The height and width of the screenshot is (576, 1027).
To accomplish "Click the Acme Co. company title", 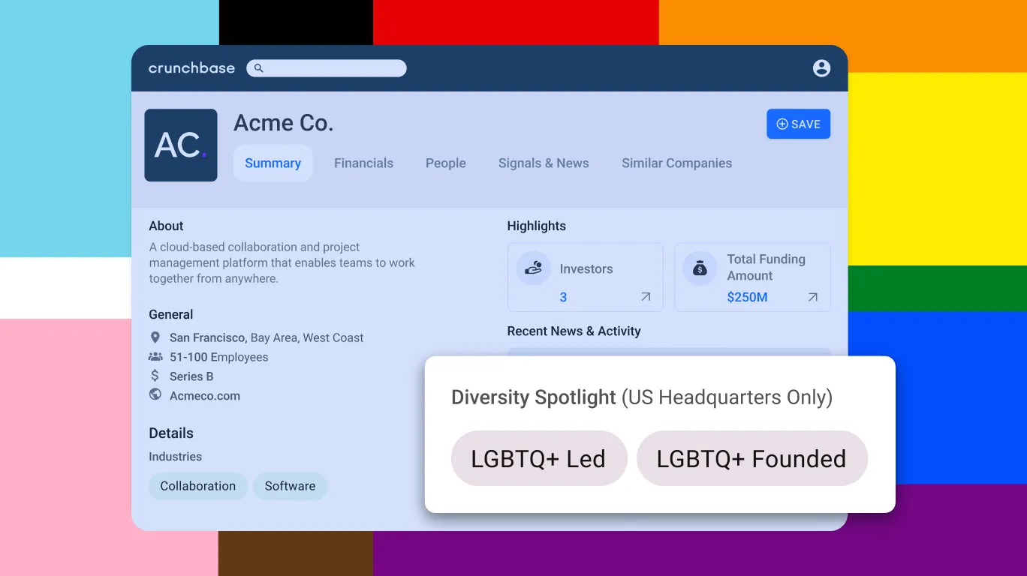I will tap(283, 123).
